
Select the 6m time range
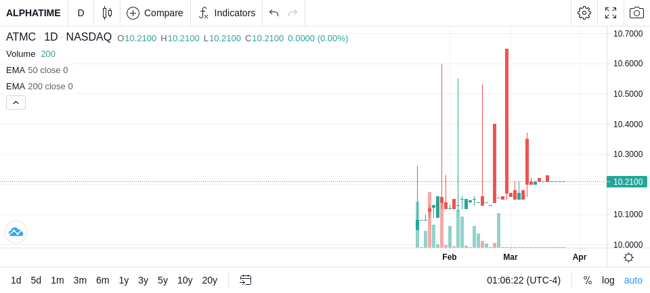point(102,281)
